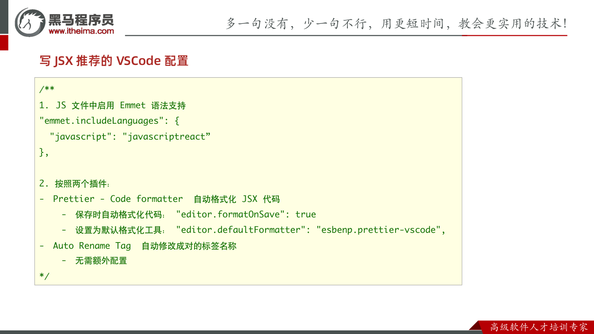Click the line 1. JS 文件中启用 Emmet 语法支持
The width and height of the screenshot is (594, 334).
click(112, 106)
